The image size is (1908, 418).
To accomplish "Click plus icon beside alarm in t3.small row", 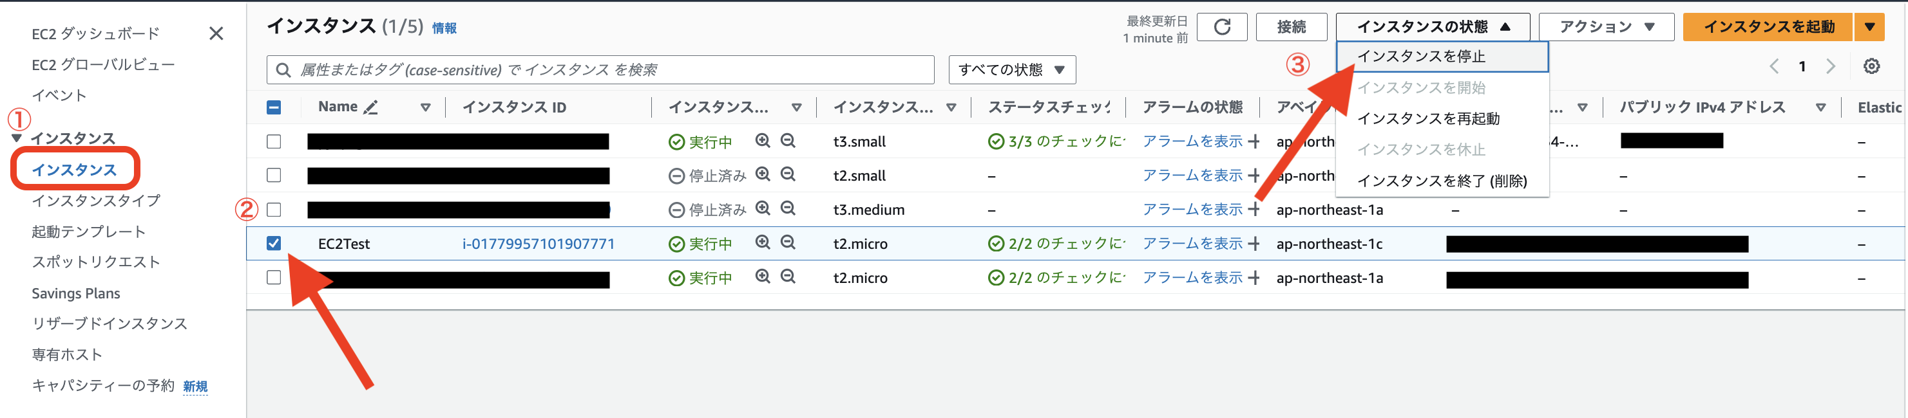I will [x=1254, y=141].
